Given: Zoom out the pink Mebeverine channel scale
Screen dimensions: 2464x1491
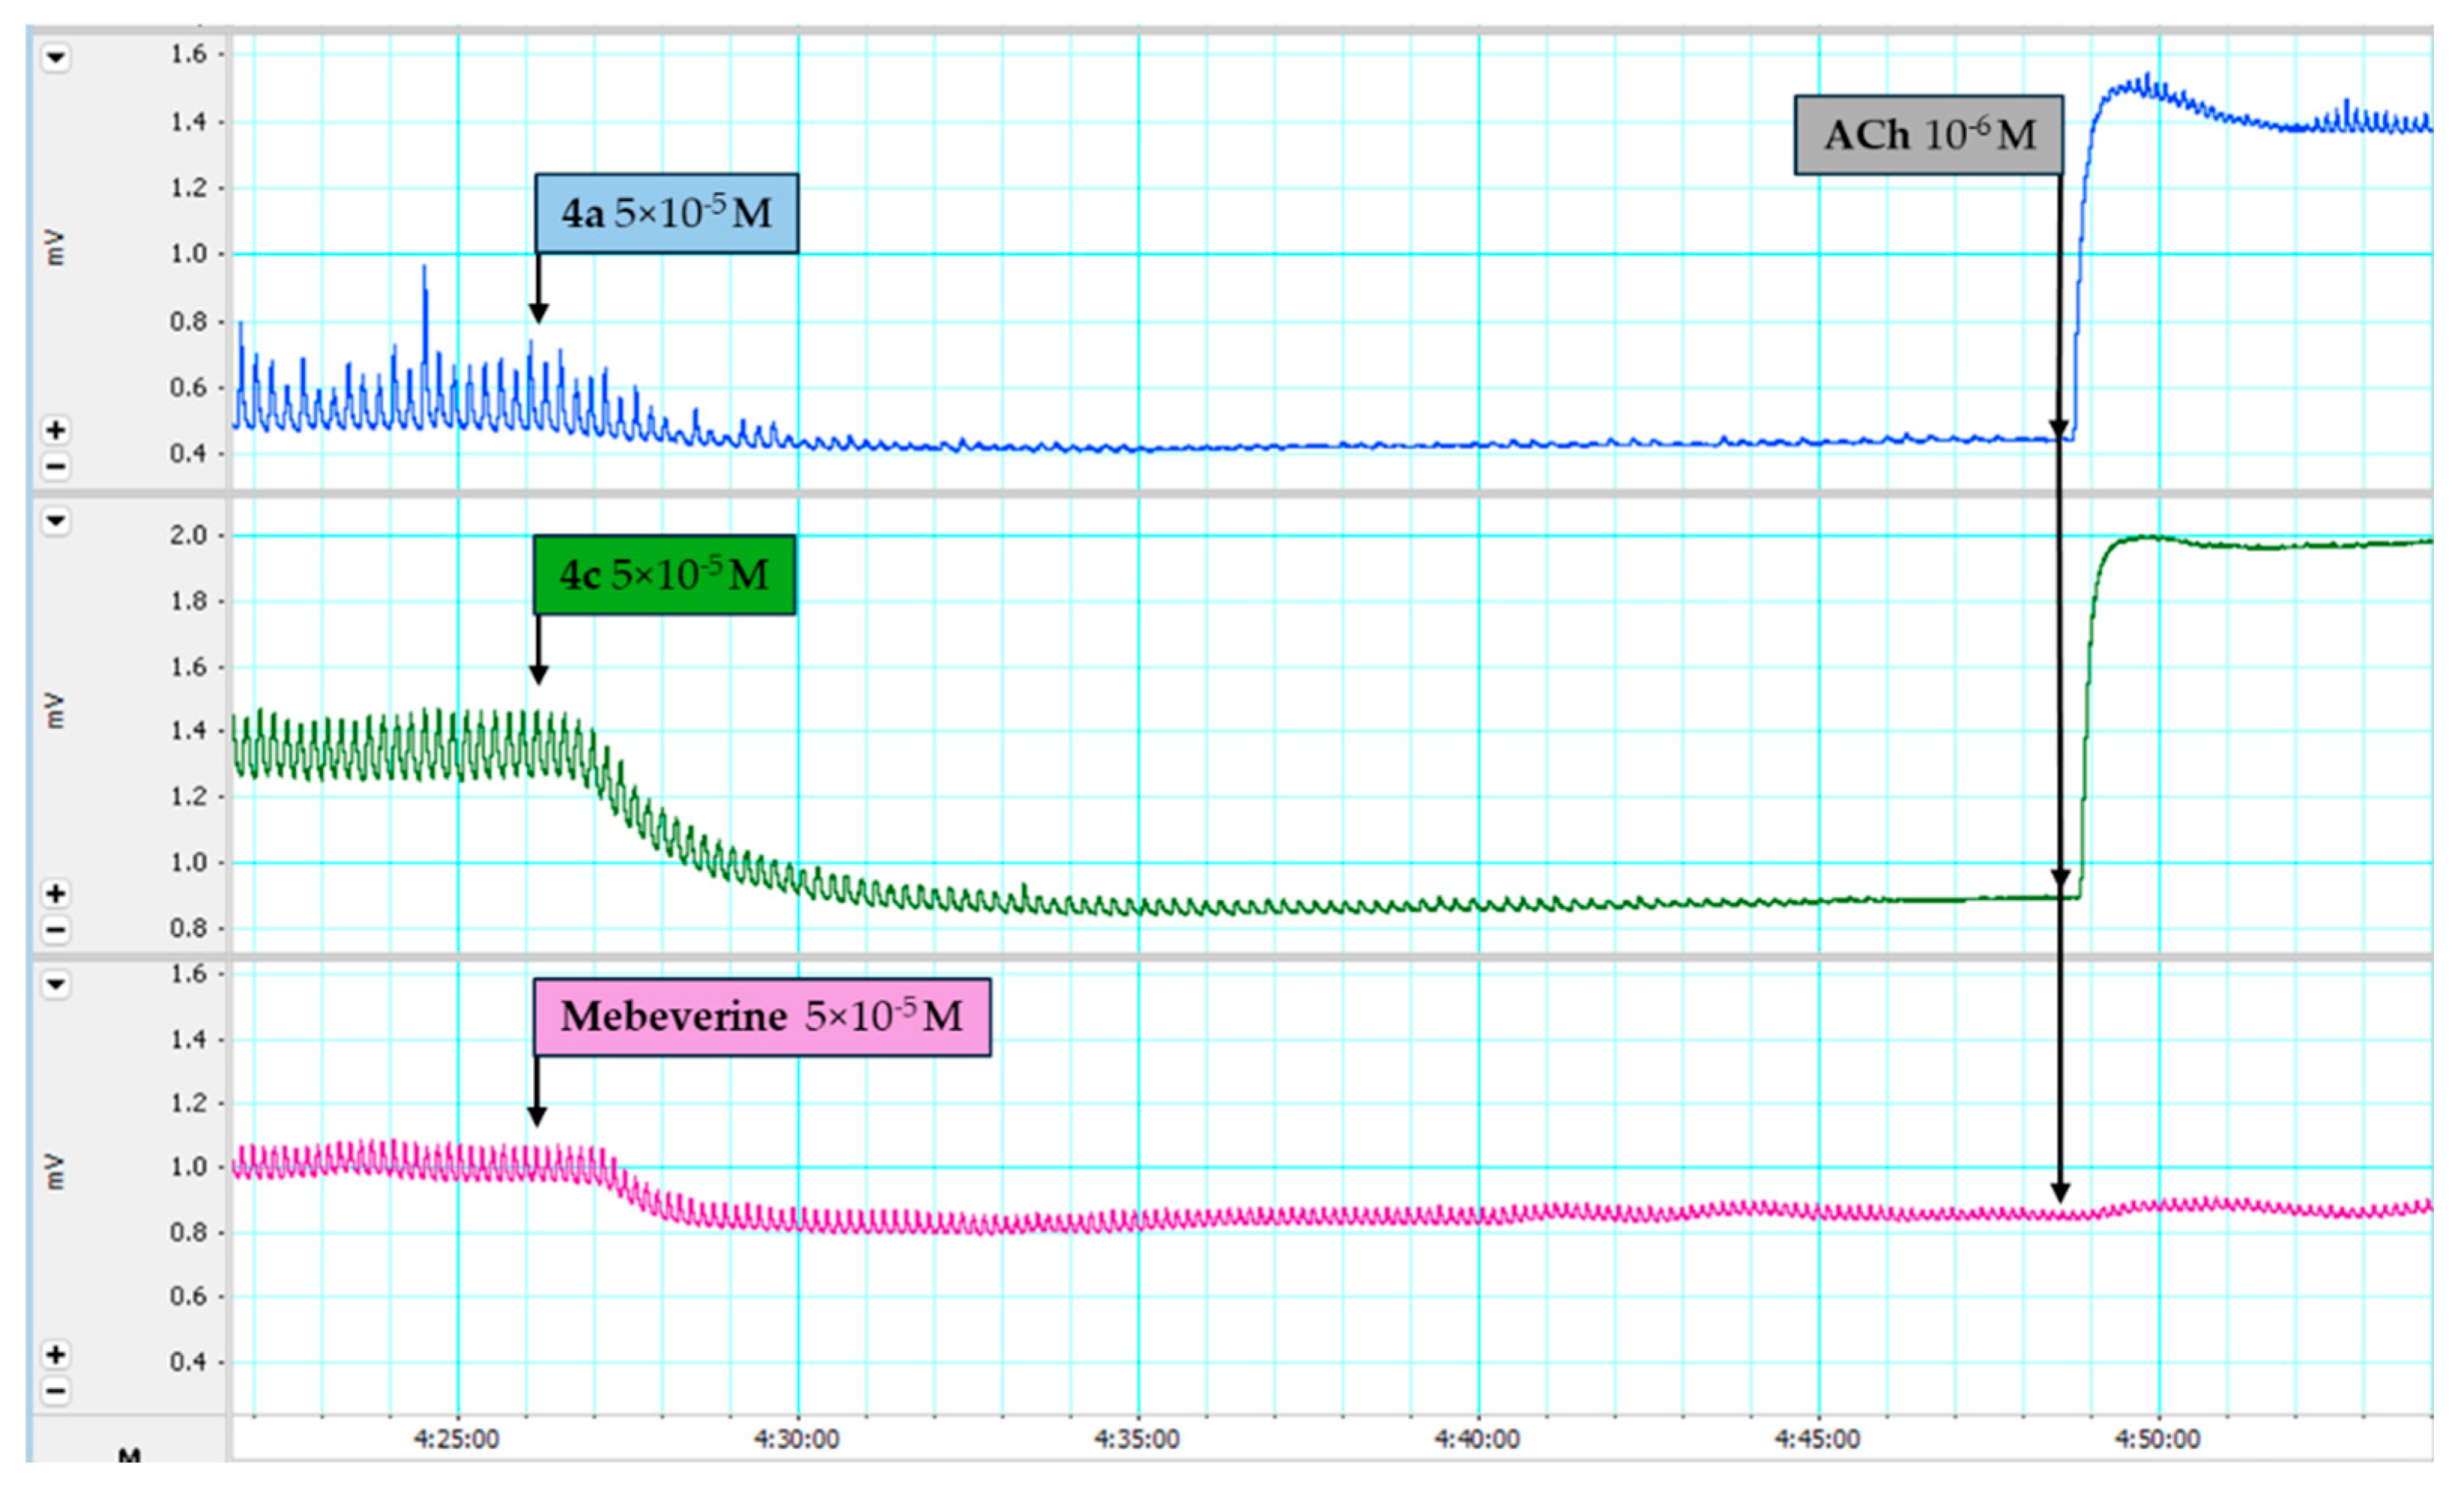Looking at the screenshot, I should [56, 1391].
